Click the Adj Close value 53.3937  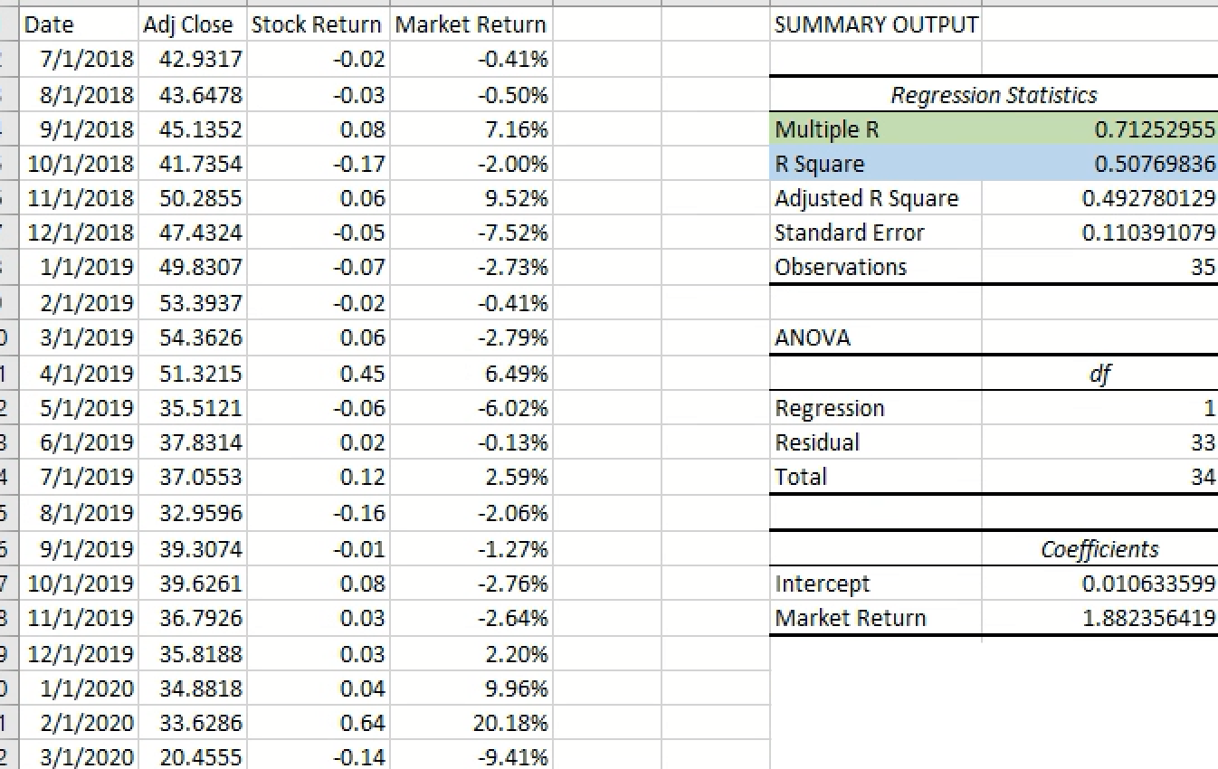tap(192, 302)
